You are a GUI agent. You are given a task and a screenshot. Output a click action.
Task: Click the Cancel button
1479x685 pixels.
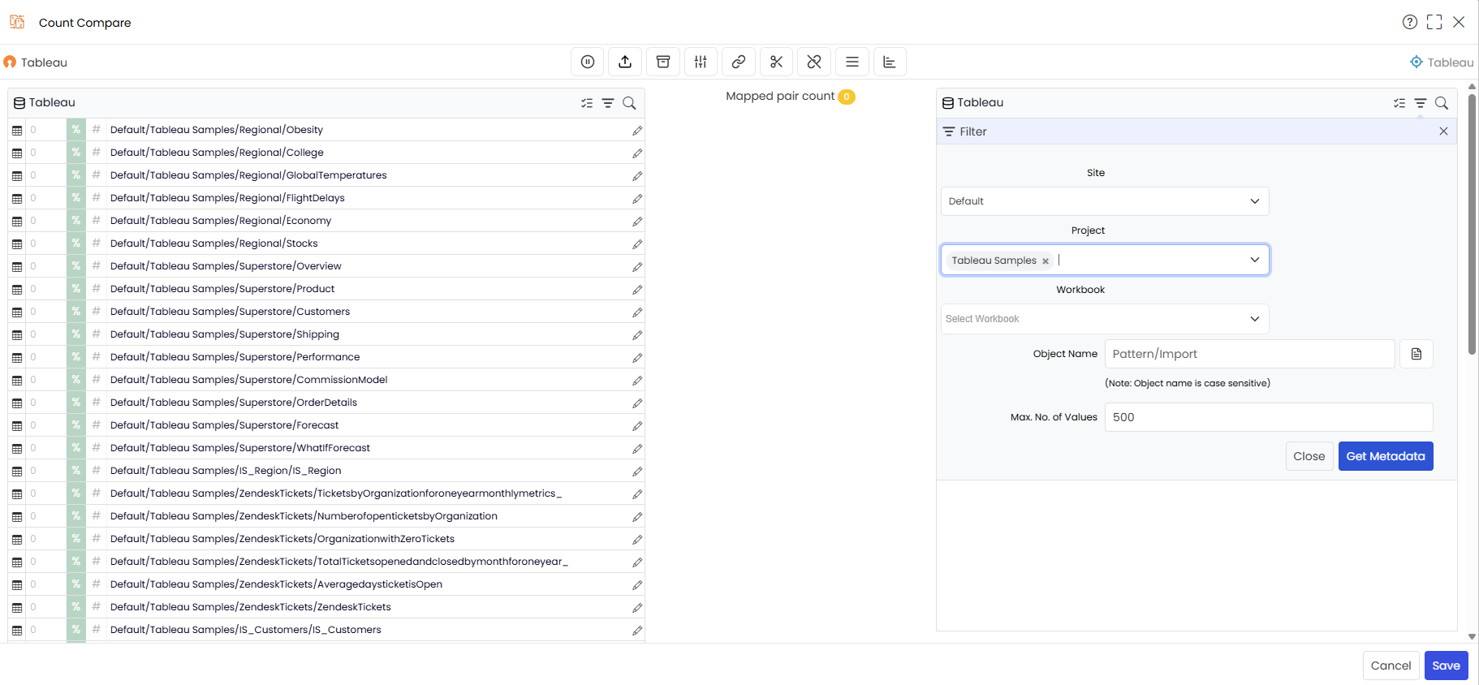(1391, 666)
